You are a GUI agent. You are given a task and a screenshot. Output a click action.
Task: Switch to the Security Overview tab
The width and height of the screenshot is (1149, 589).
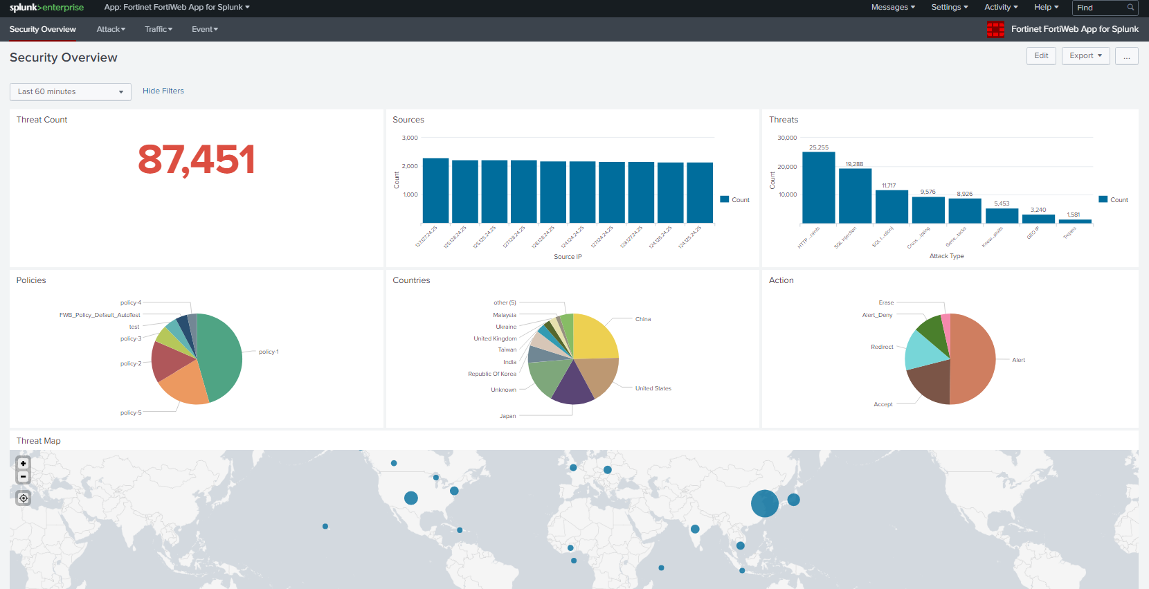coord(43,29)
